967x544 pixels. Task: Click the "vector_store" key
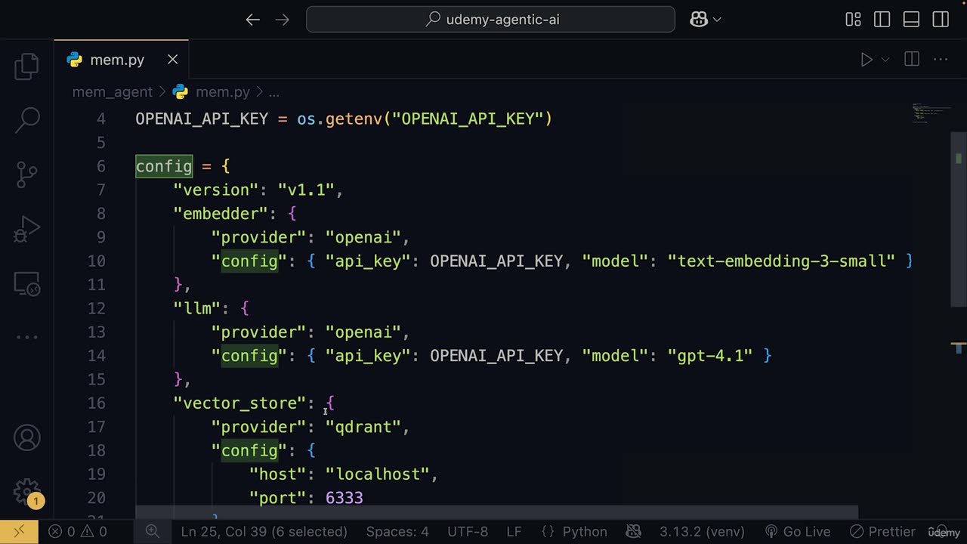(x=239, y=403)
